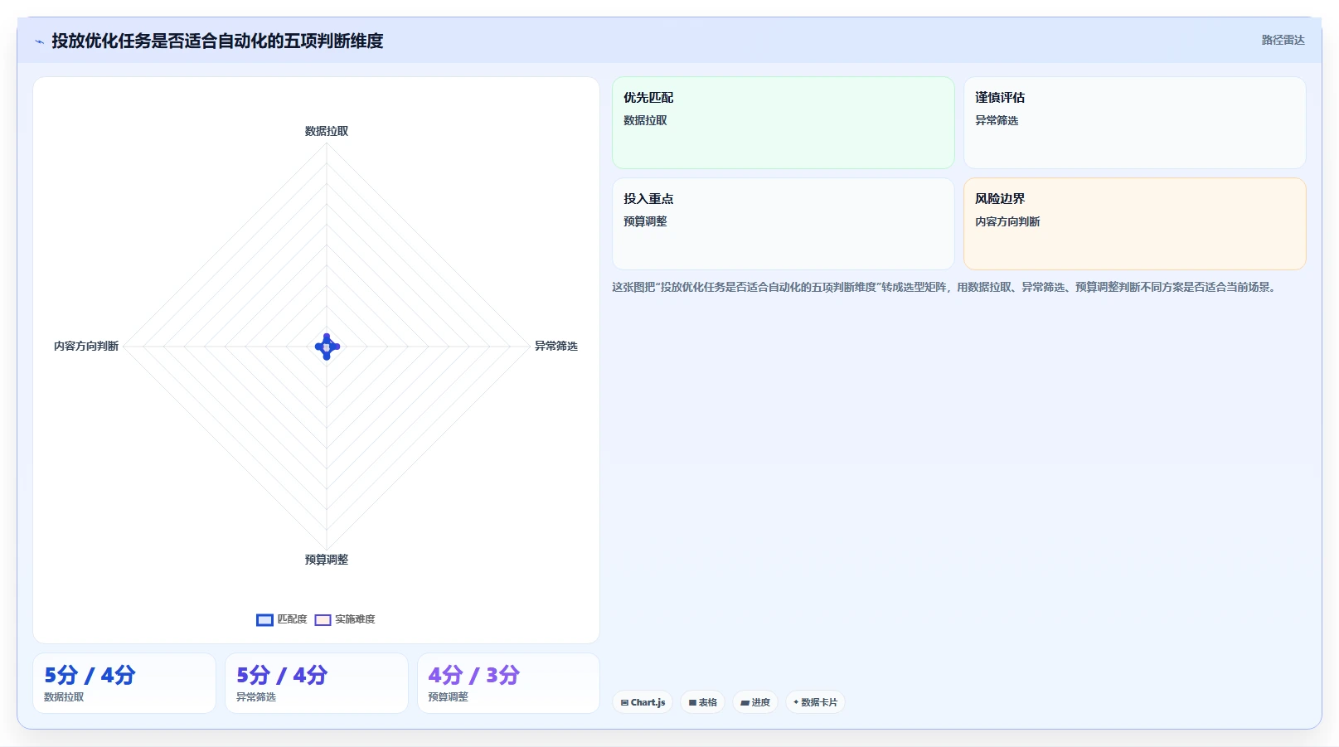Click the 路径雷达 label in the header
This screenshot has height=747, width=1339.
click(x=1283, y=40)
